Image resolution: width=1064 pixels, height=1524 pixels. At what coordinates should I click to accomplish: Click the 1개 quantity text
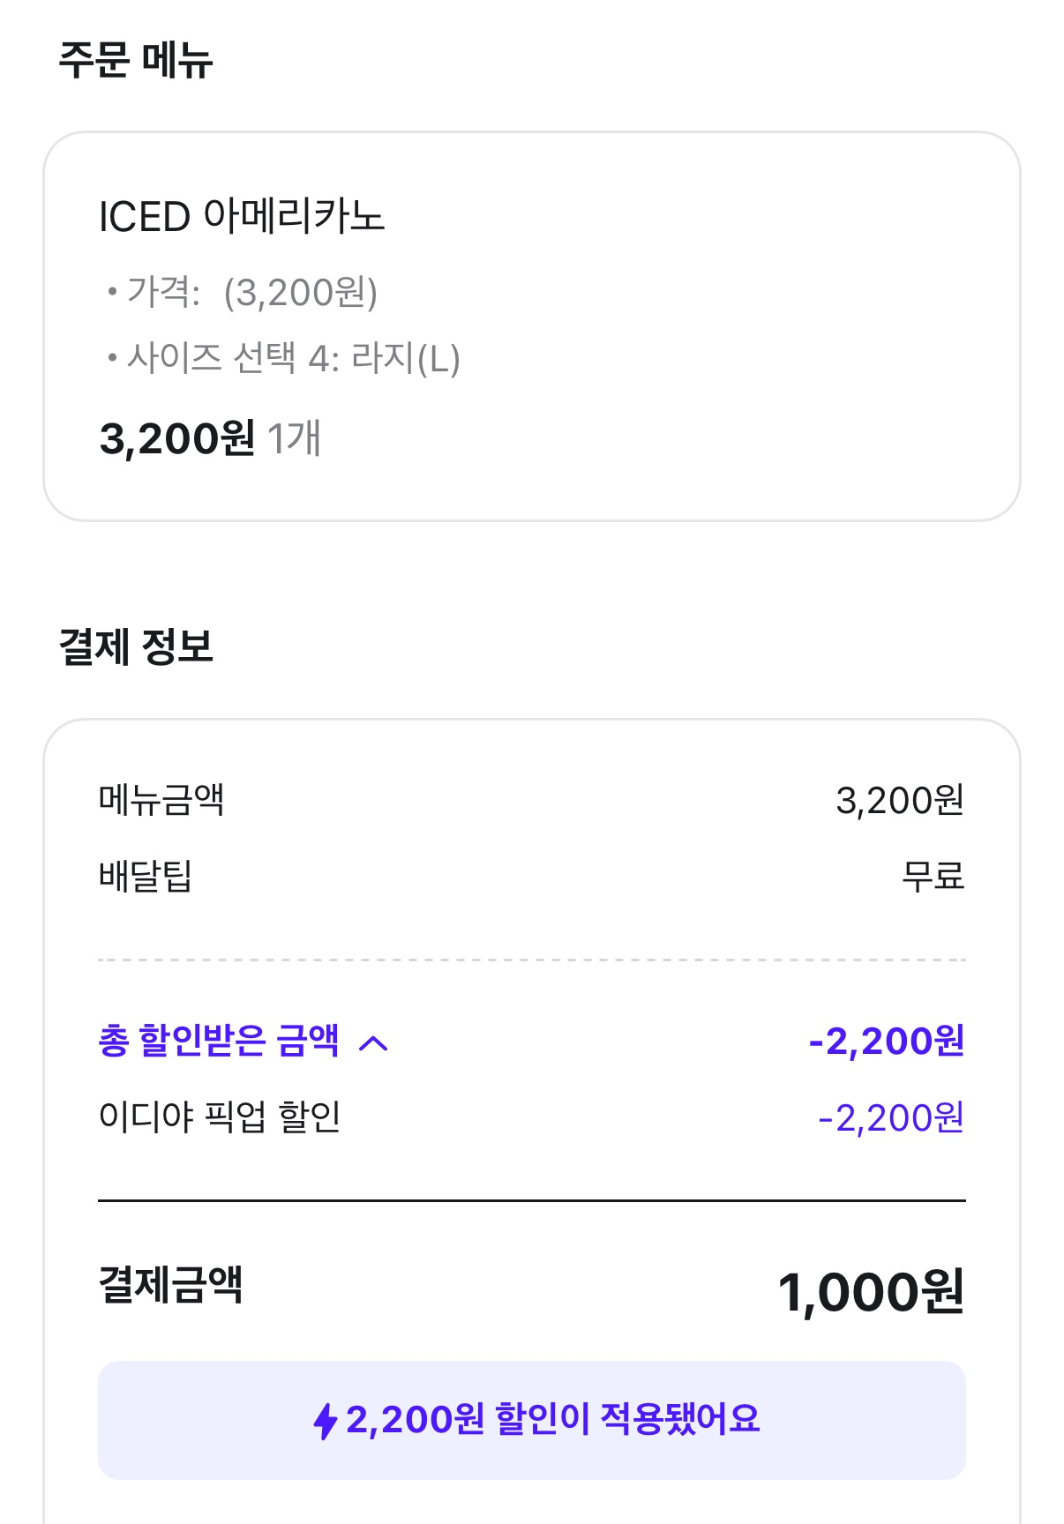(x=294, y=438)
